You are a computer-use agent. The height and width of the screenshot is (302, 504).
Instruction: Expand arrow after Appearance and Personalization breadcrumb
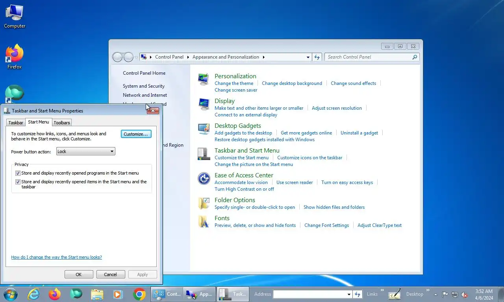click(263, 57)
